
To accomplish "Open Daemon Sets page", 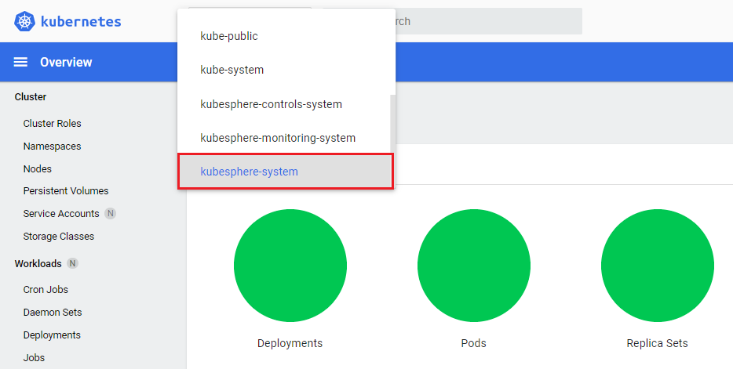I will [53, 313].
